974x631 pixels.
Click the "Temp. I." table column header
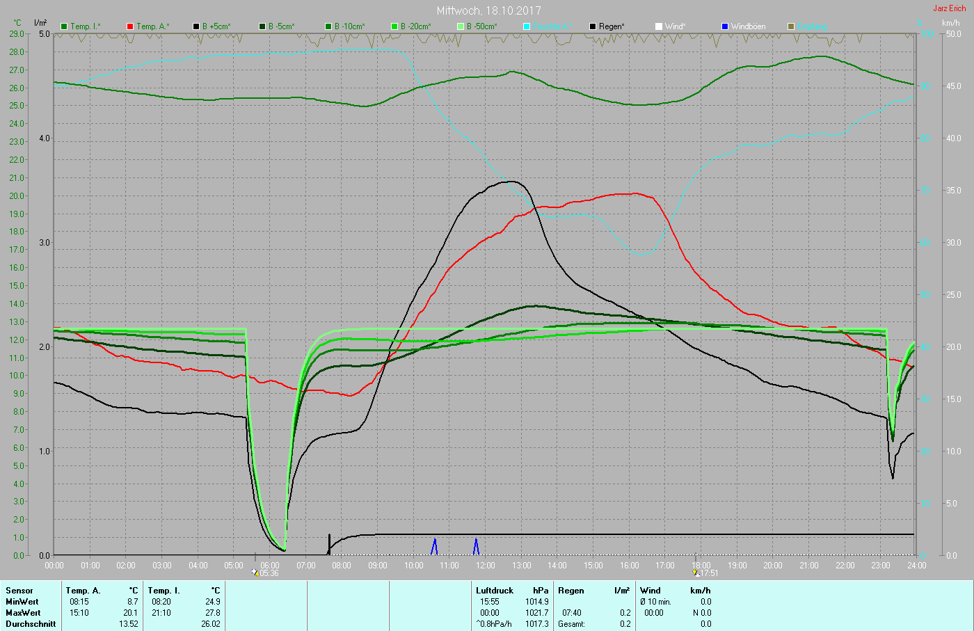pos(164,591)
